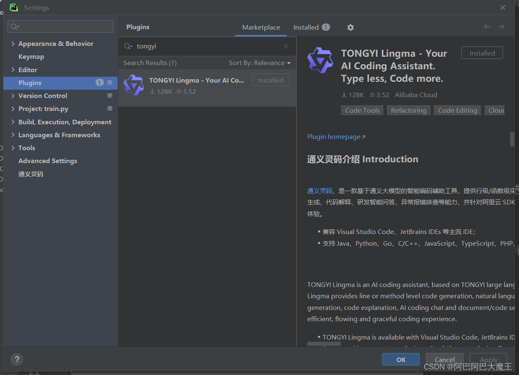Focus the plugin search field containing tongyi
Viewport: 519px width, 375px height.
[207, 46]
